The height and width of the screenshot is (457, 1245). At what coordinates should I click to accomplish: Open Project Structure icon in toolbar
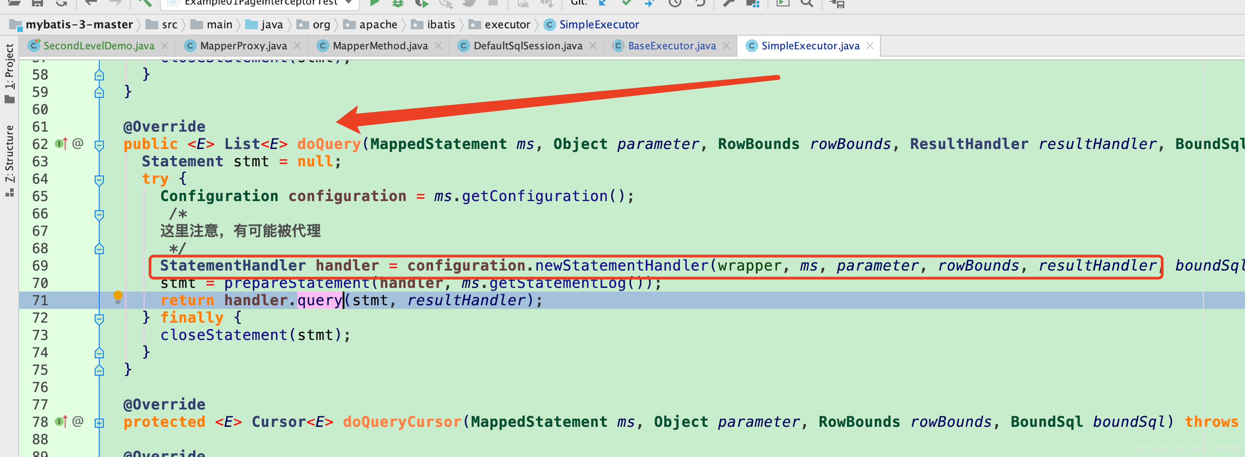pyautogui.click(x=752, y=3)
